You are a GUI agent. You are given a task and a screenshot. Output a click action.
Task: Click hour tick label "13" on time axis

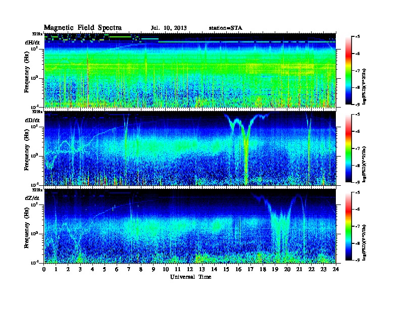coord(202,270)
